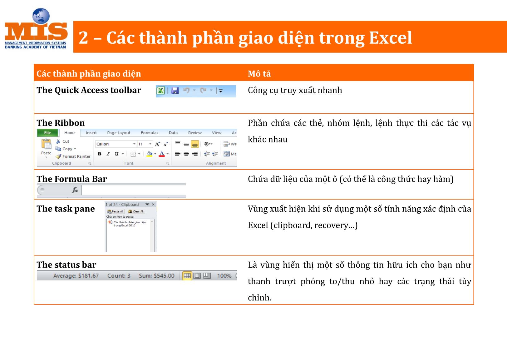
Task: Open the Borders dropdown arrow
Action: click(139, 154)
